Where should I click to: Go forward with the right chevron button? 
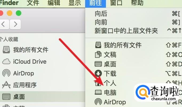coord(15,24)
